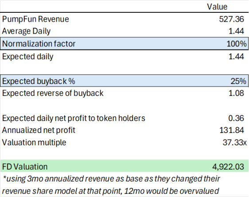This screenshot has width=249, height=197.
Task: Select the 131.84 annualized profit cell
Action: click(232, 130)
